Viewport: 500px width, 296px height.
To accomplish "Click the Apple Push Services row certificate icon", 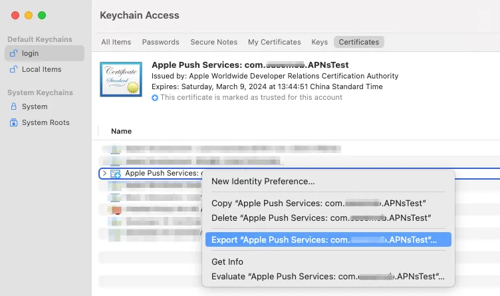I will 116,174.
